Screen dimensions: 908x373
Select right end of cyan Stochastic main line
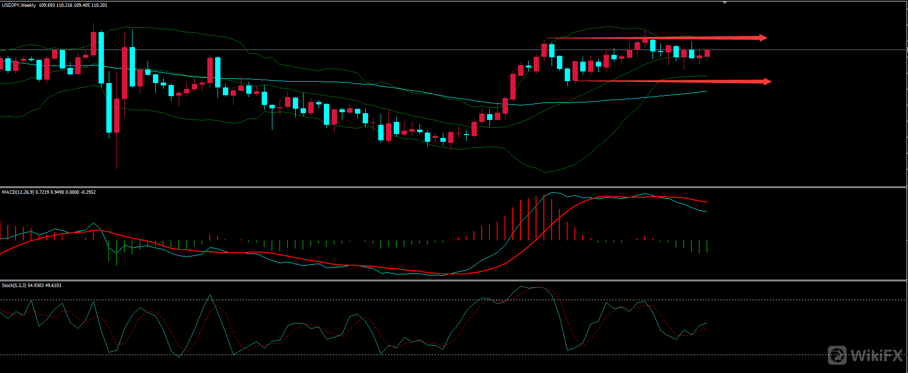click(706, 323)
